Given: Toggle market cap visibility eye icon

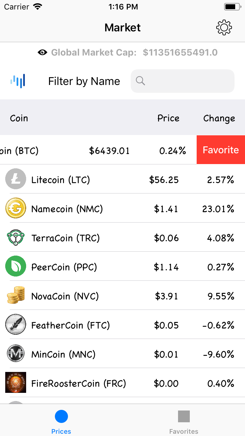Looking at the screenshot, I should (x=42, y=52).
